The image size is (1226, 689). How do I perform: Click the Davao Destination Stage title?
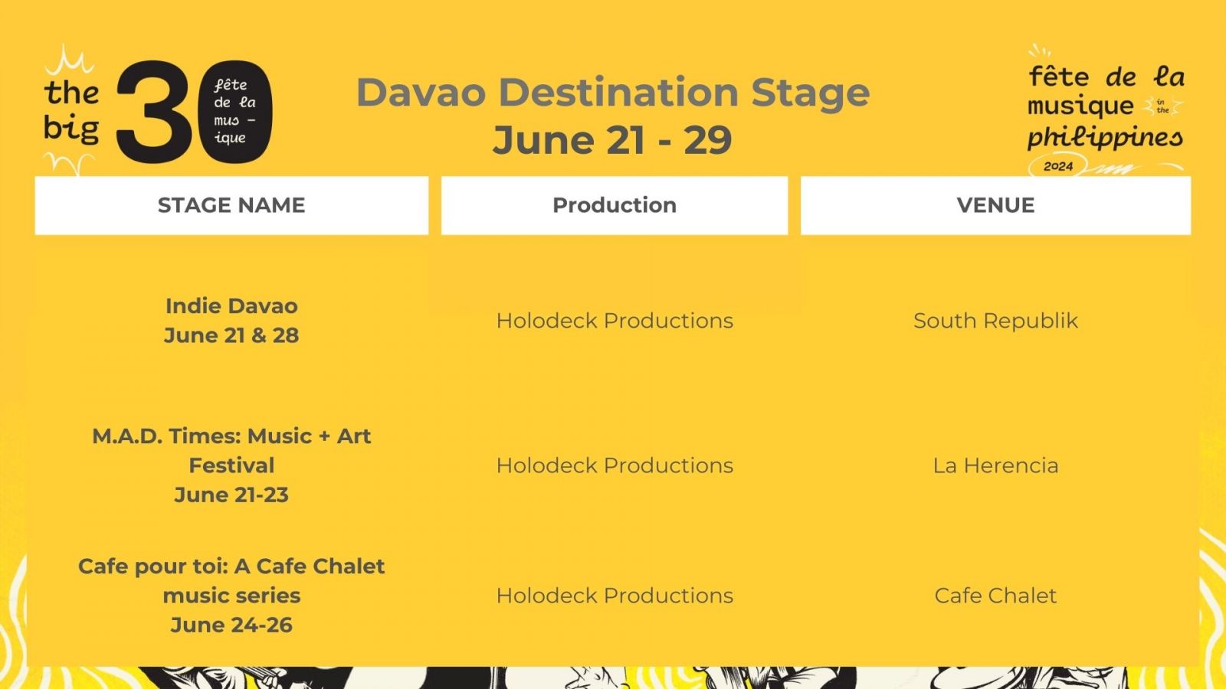coord(613,93)
